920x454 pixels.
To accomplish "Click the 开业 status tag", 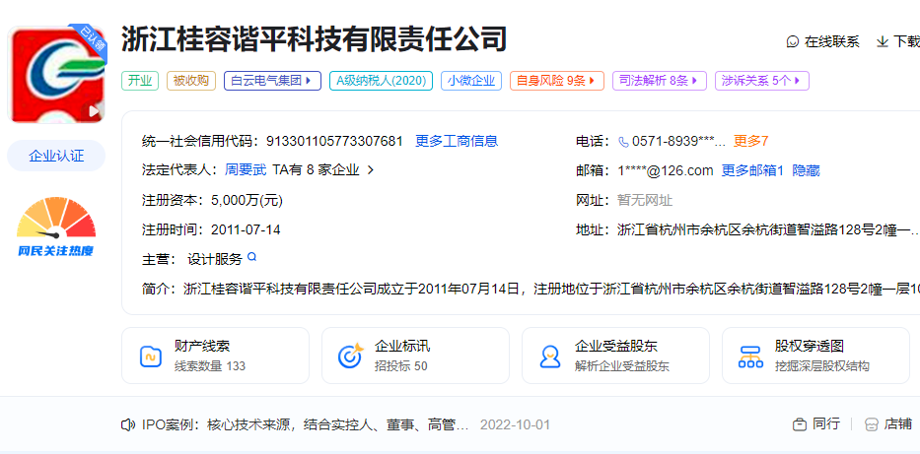I will click(140, 81).
